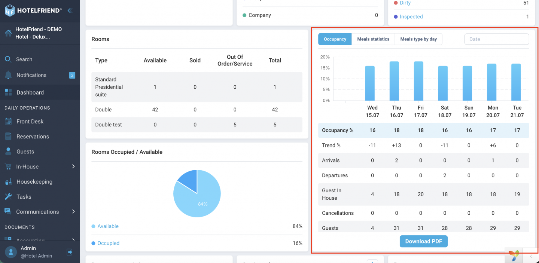This screenshot has height=263, width=539.
Task: Click the +13 trend value for Thursday
Action: [396, 145]
